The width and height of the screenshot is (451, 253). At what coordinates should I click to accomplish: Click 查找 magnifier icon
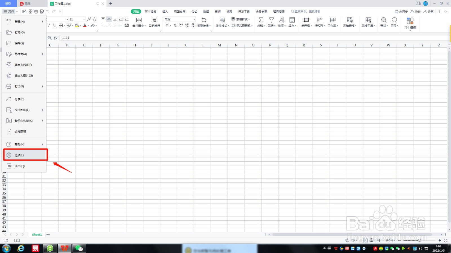(x=384, y=20)
